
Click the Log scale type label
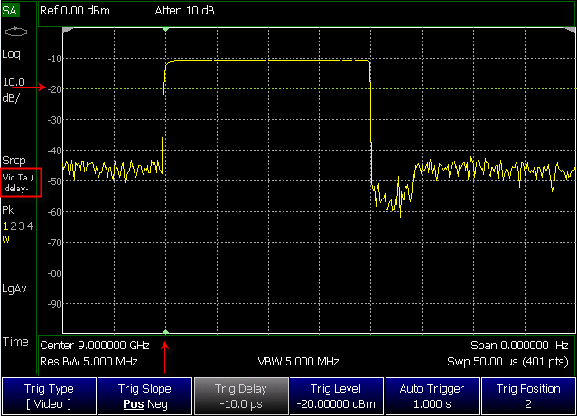click(x=11, y=54)
